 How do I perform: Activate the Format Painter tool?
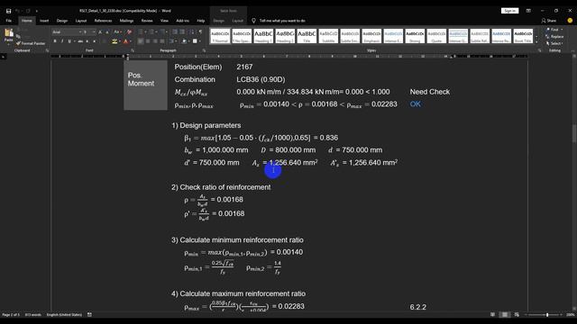(31, 43)
